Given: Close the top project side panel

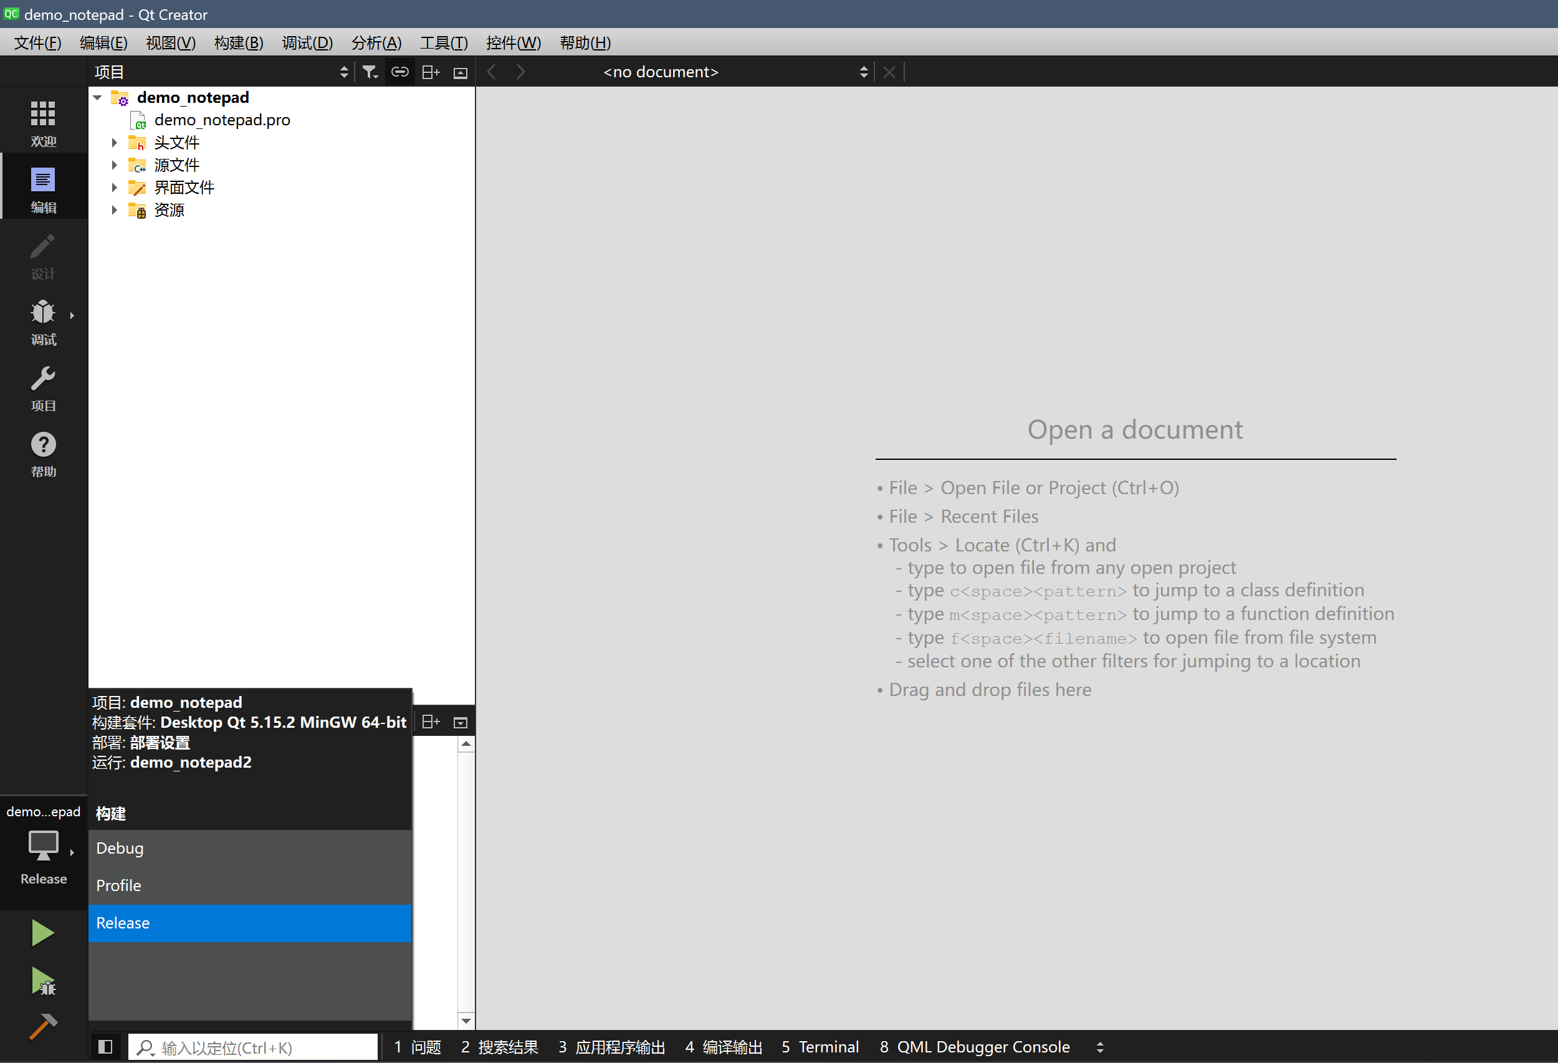Looking at the screenshot, I should point(461,72).
